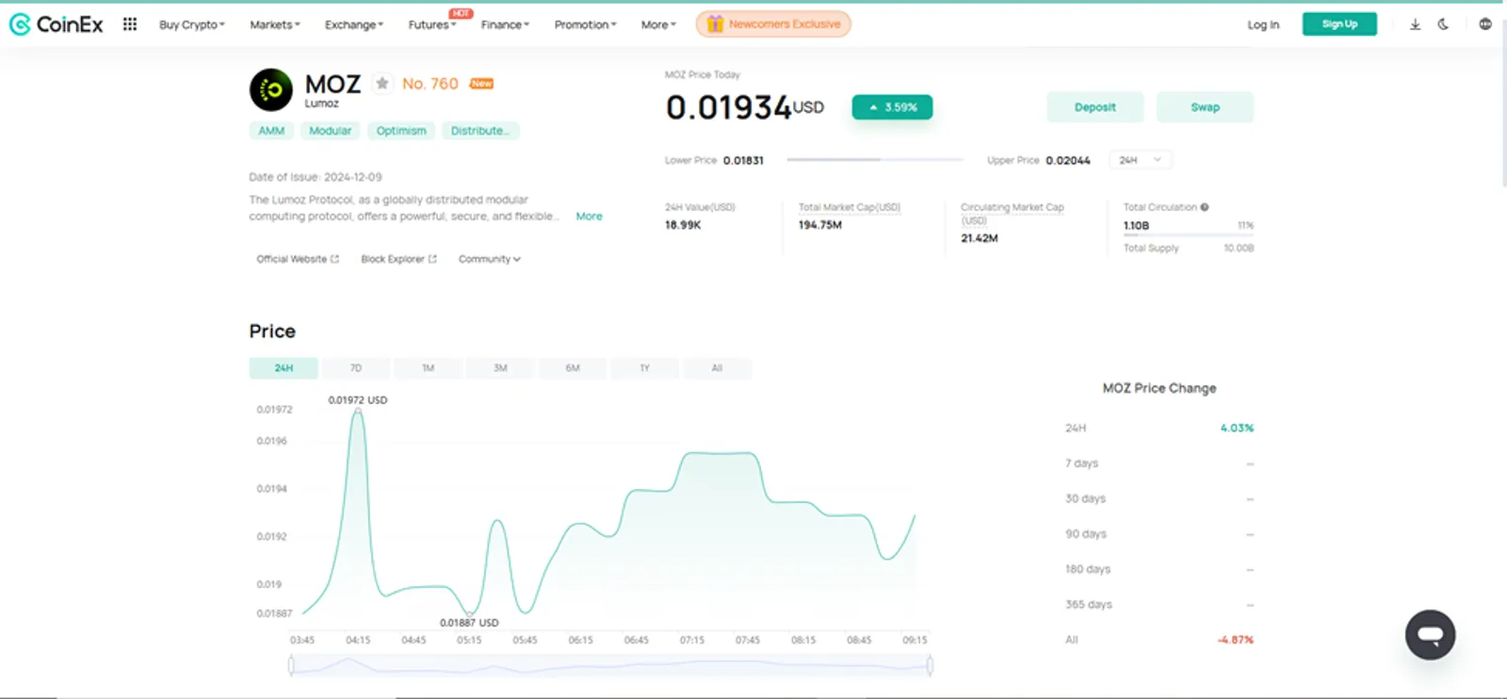Screen dimensions: 1507x699
Task: Click the Optimism tag
Action: tap(401, 131)
